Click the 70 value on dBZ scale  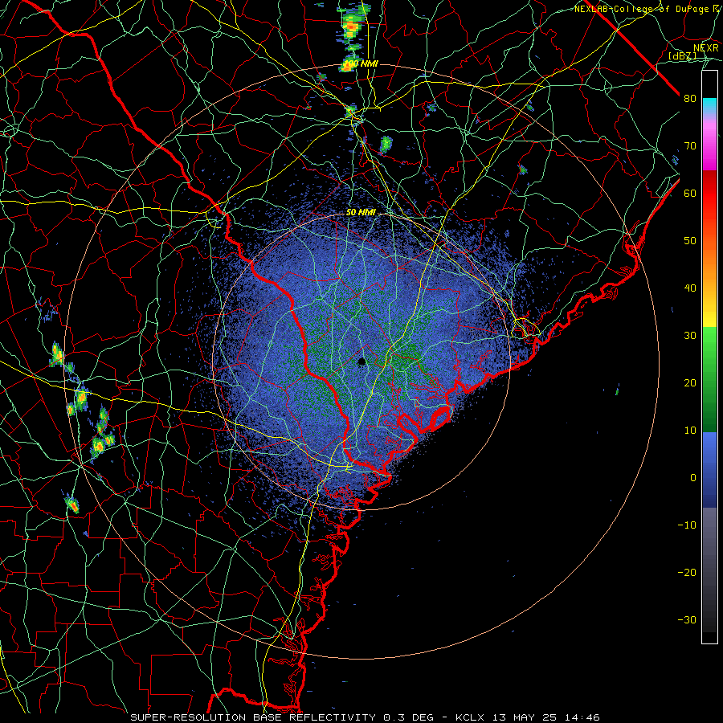[x=690, y=145]
